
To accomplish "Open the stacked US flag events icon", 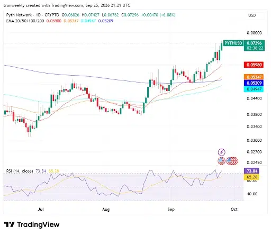I will click(232, 161).
